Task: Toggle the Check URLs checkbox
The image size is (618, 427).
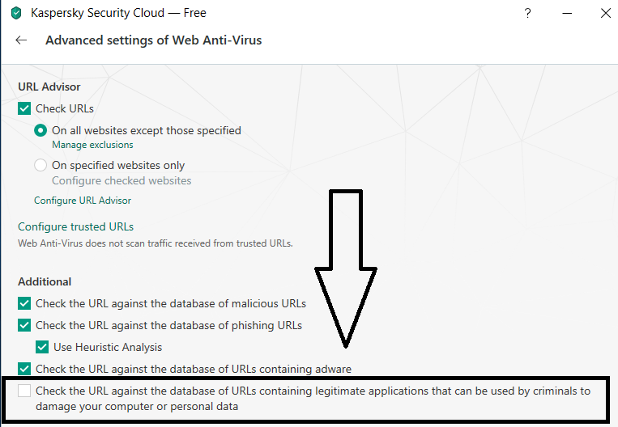Action: (25, 108)
